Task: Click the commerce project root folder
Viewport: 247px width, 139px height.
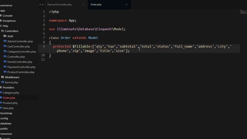Action: coord(6,5)
